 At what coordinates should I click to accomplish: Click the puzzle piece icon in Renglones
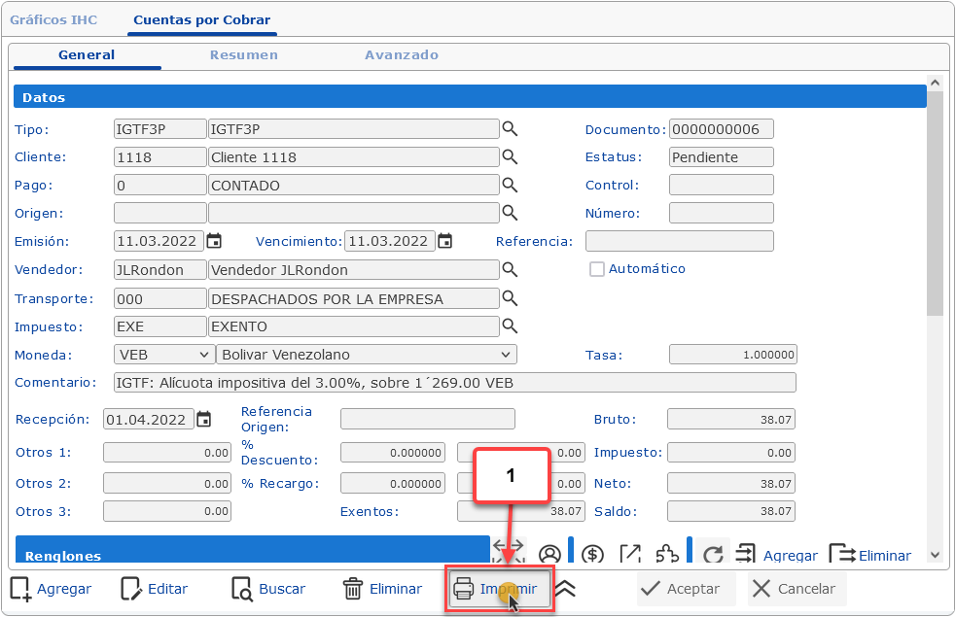[x=667, y=555]
